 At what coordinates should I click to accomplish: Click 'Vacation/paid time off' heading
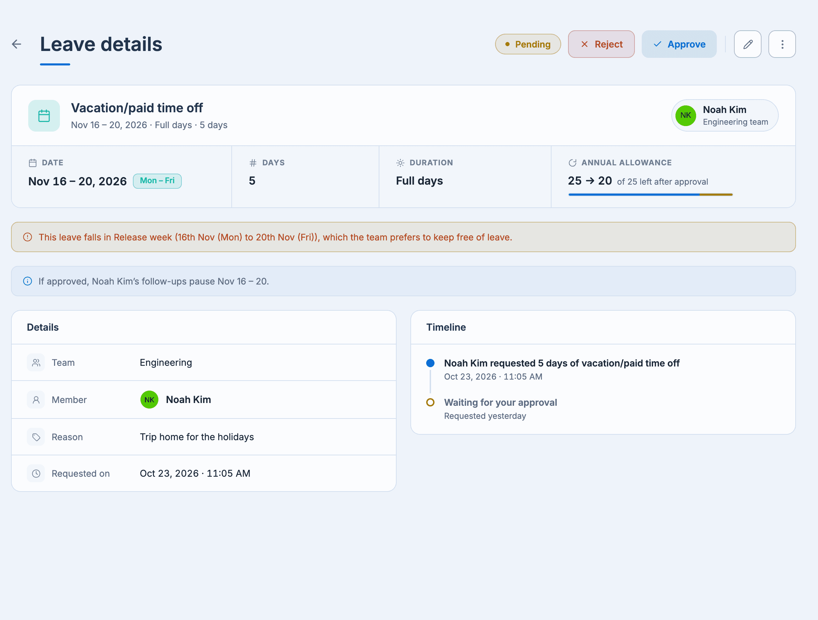point(137,108)
